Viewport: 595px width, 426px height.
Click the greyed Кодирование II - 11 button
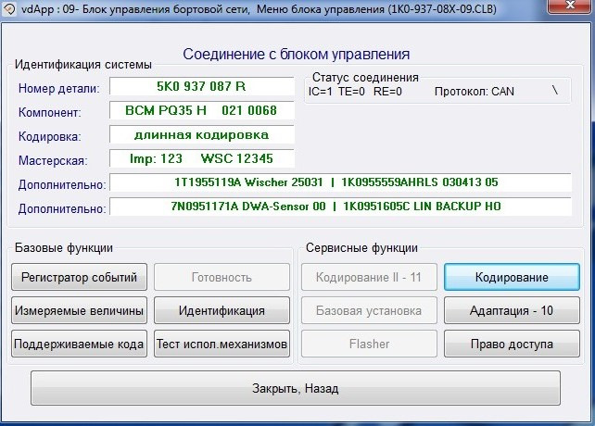tap(369, 277)
